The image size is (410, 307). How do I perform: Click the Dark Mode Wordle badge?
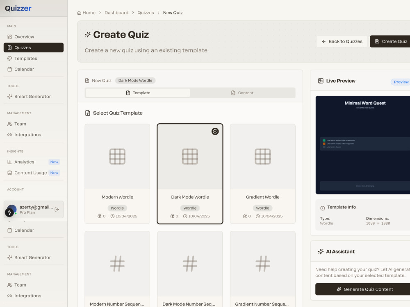tap(135, 80)
